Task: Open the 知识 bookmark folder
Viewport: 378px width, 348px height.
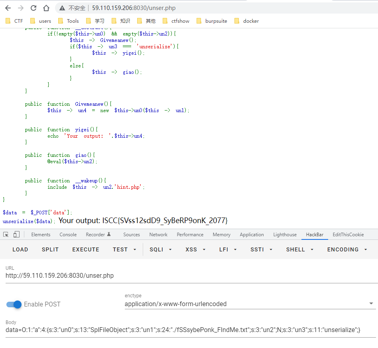Action: (x=121, y=21)
